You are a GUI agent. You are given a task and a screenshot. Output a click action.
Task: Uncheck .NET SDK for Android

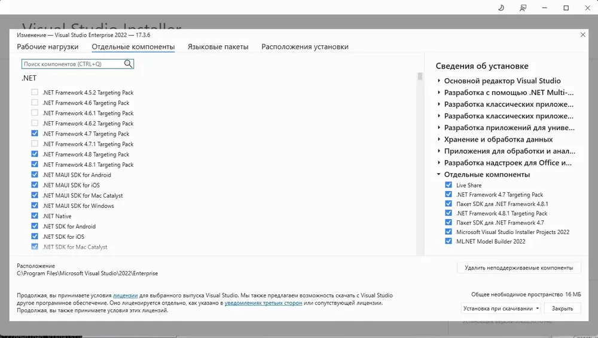coord(35,226)
